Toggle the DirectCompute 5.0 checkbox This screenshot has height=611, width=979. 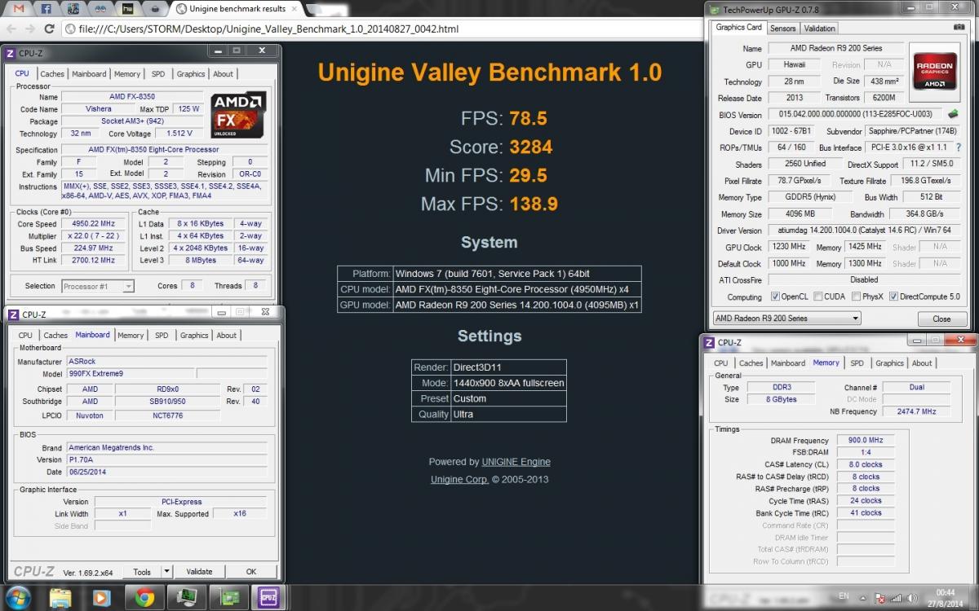pyautogui.click(x=893, y=297)
